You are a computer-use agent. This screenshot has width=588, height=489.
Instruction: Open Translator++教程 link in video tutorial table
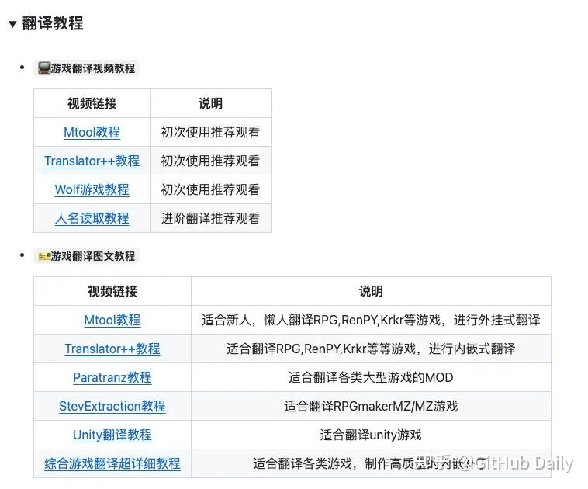[92, 161]
